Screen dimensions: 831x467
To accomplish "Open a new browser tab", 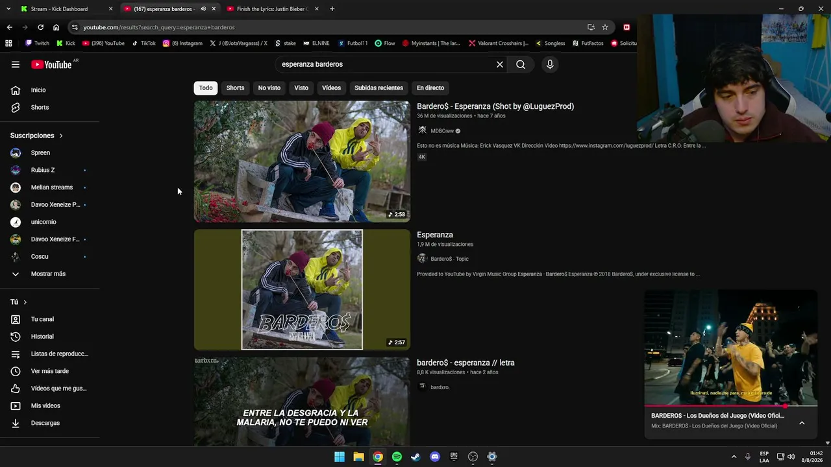I will [332, 9].
